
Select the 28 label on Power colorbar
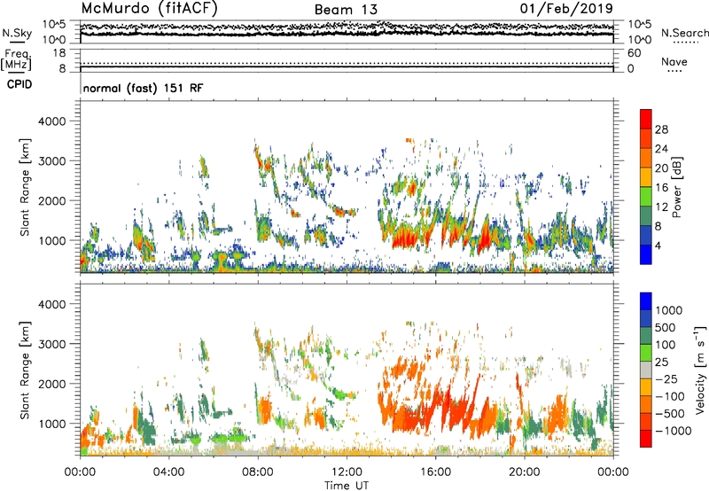click(x=661, y=129)
